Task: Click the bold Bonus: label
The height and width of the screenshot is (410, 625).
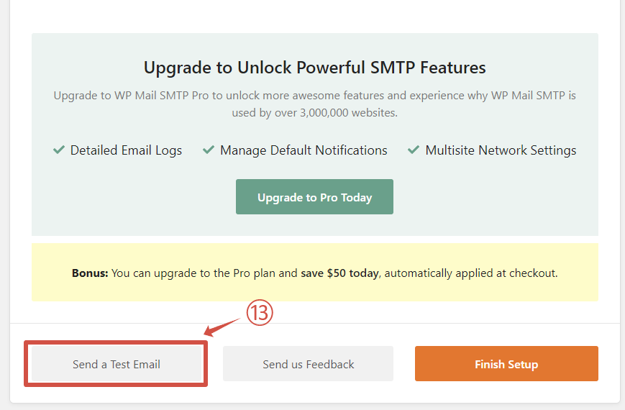Action: coord(90,273)
